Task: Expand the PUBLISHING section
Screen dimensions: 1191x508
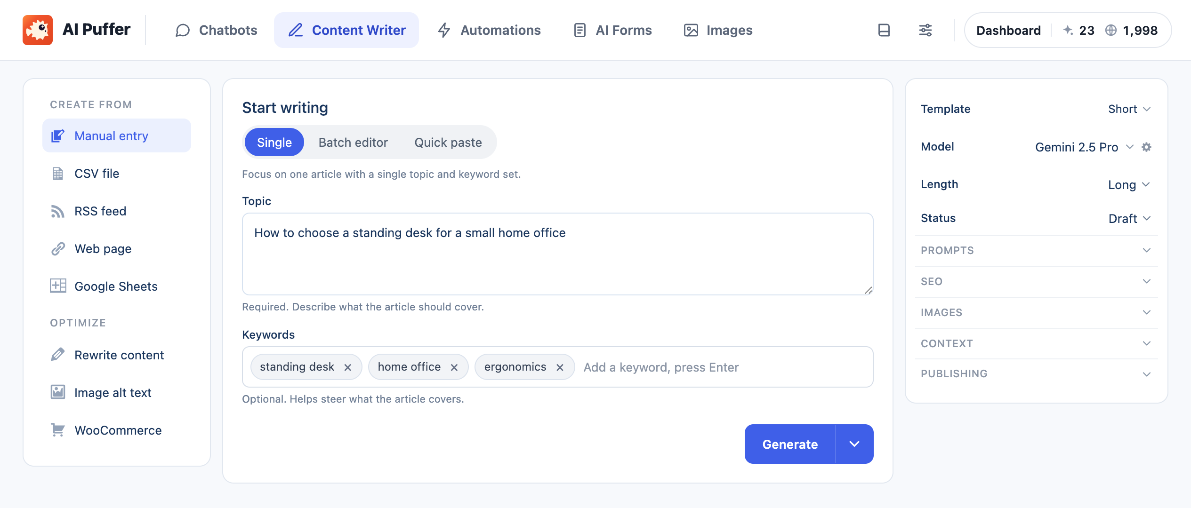Action: (1036, 374)
